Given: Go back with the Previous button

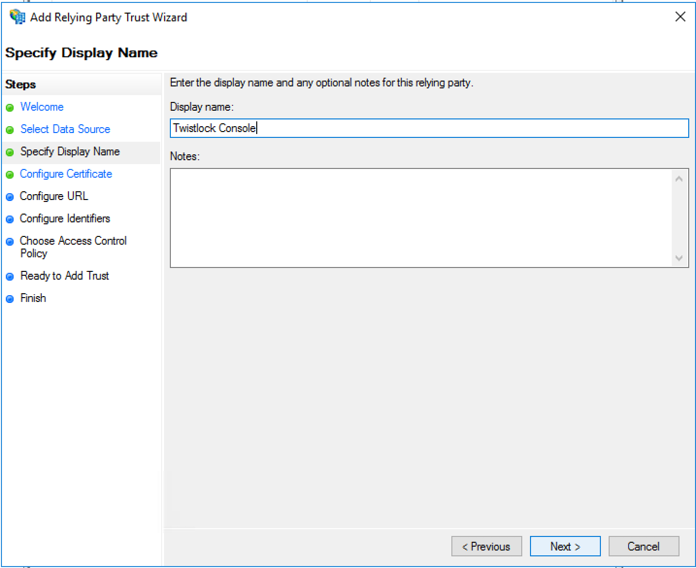Looking at the screenshot, I should tap(486, 546).
